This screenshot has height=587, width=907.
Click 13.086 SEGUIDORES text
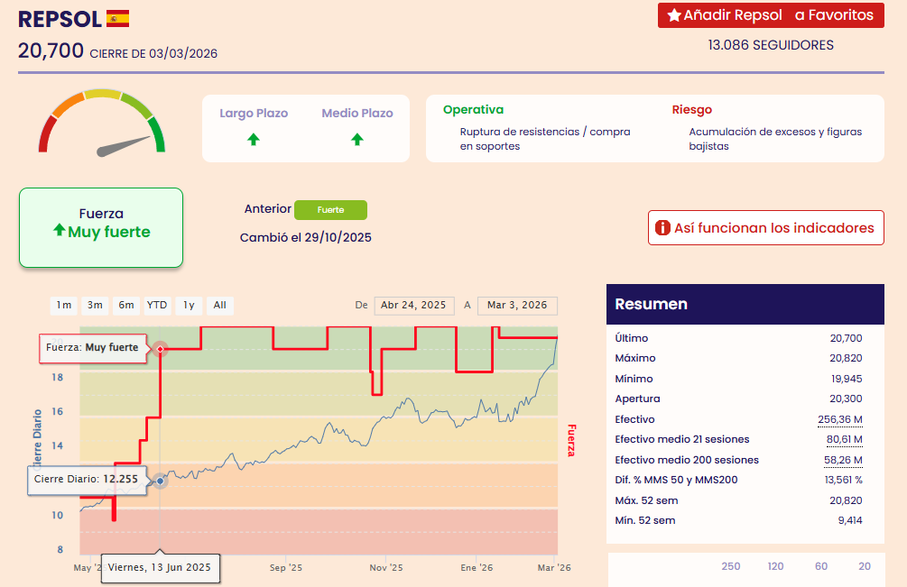(x=771, y=45)
